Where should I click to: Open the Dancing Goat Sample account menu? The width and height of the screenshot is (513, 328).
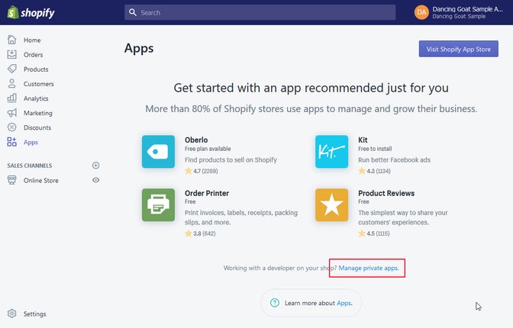[459, 12]
